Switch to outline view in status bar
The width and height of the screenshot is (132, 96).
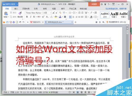[x=82, y=92]
